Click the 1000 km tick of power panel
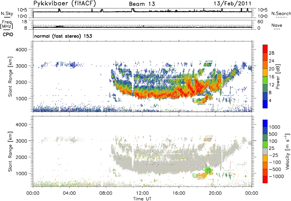291x201 pixels. point(21,98)
